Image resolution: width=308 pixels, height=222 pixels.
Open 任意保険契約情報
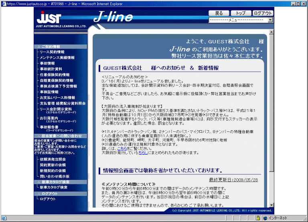[55, 75]
